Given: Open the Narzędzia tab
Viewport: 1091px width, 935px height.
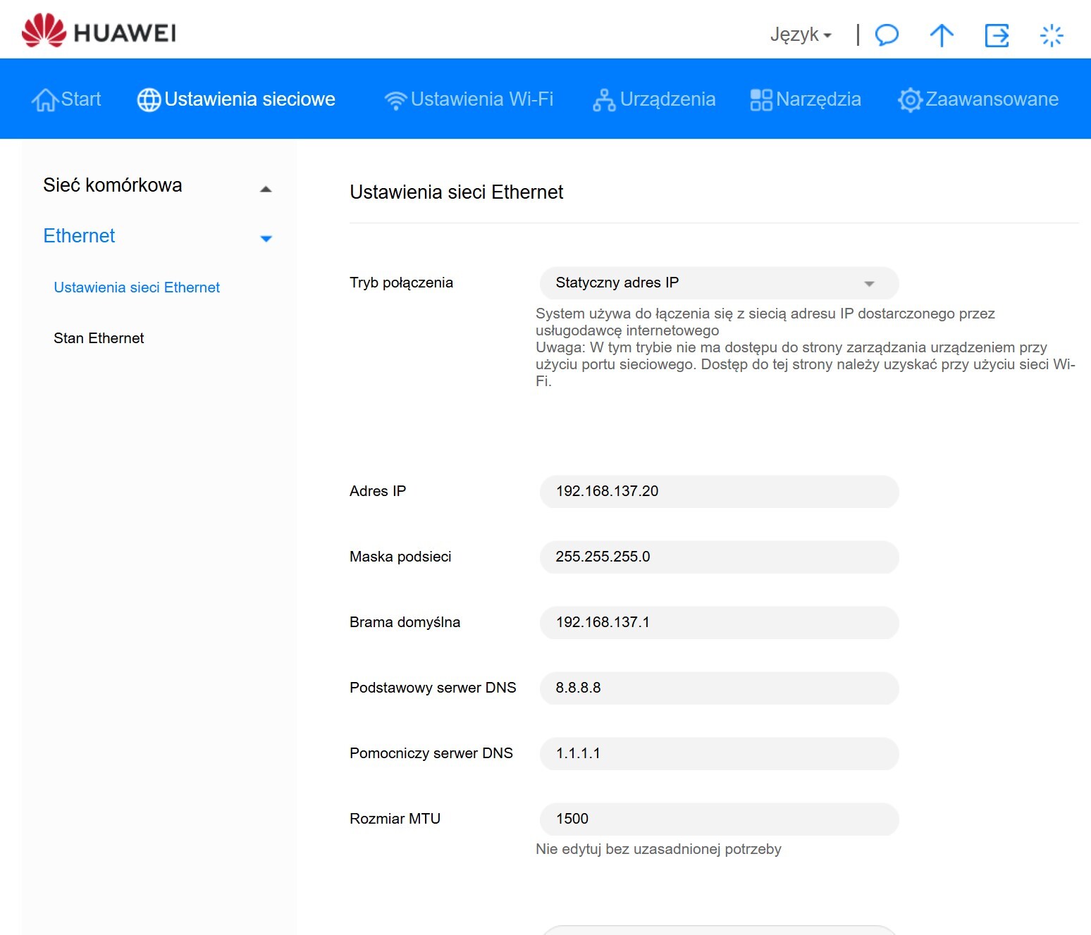Looking at the screenshot, I should (806, 99).
